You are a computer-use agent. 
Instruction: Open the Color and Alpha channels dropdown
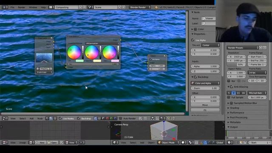tap(205, 83)
